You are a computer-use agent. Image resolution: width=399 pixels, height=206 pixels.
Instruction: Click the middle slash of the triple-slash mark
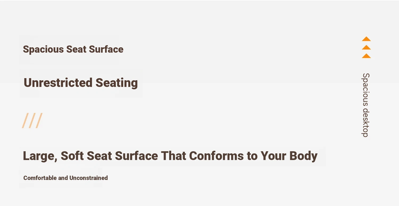pyautogui.click(x=32, y=121)
